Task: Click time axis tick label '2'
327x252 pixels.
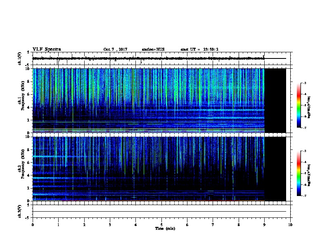Action: coord(84,225)
